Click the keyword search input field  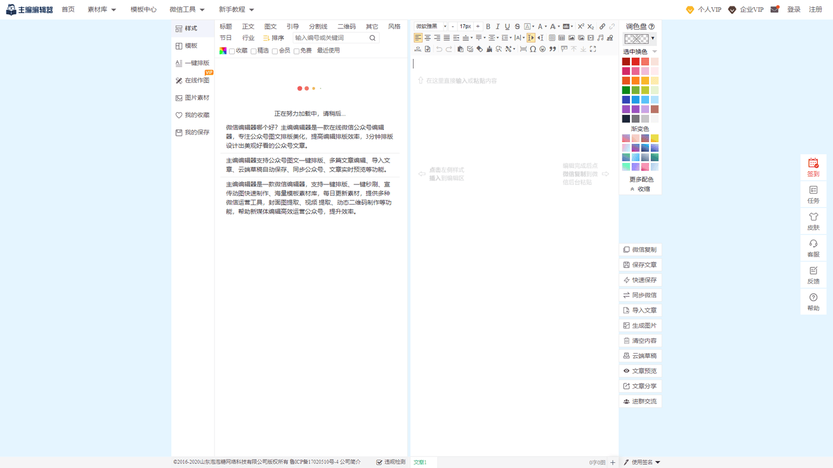point(330,38)
